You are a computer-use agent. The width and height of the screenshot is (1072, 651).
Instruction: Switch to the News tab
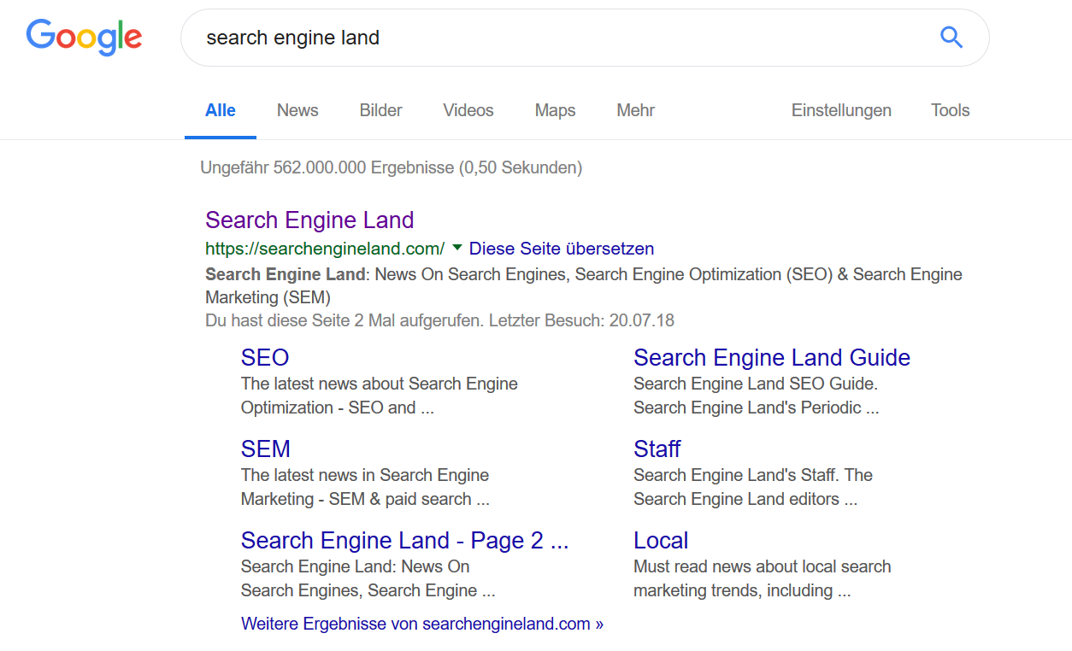[297, 110]
